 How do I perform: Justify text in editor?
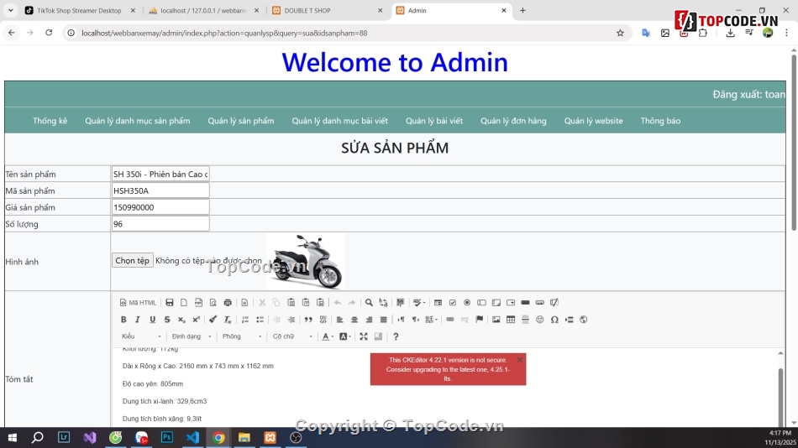point(383,320)
